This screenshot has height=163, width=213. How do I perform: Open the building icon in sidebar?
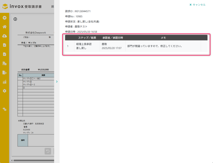[5, 63]
